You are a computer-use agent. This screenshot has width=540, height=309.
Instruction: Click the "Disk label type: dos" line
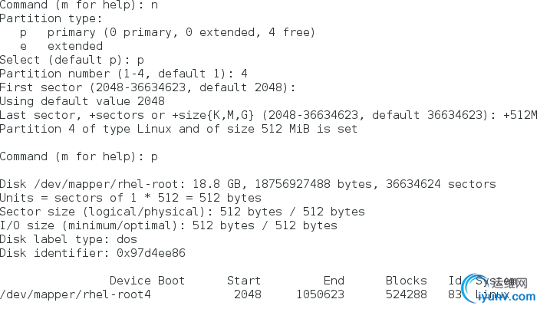(x=67, y=239)
